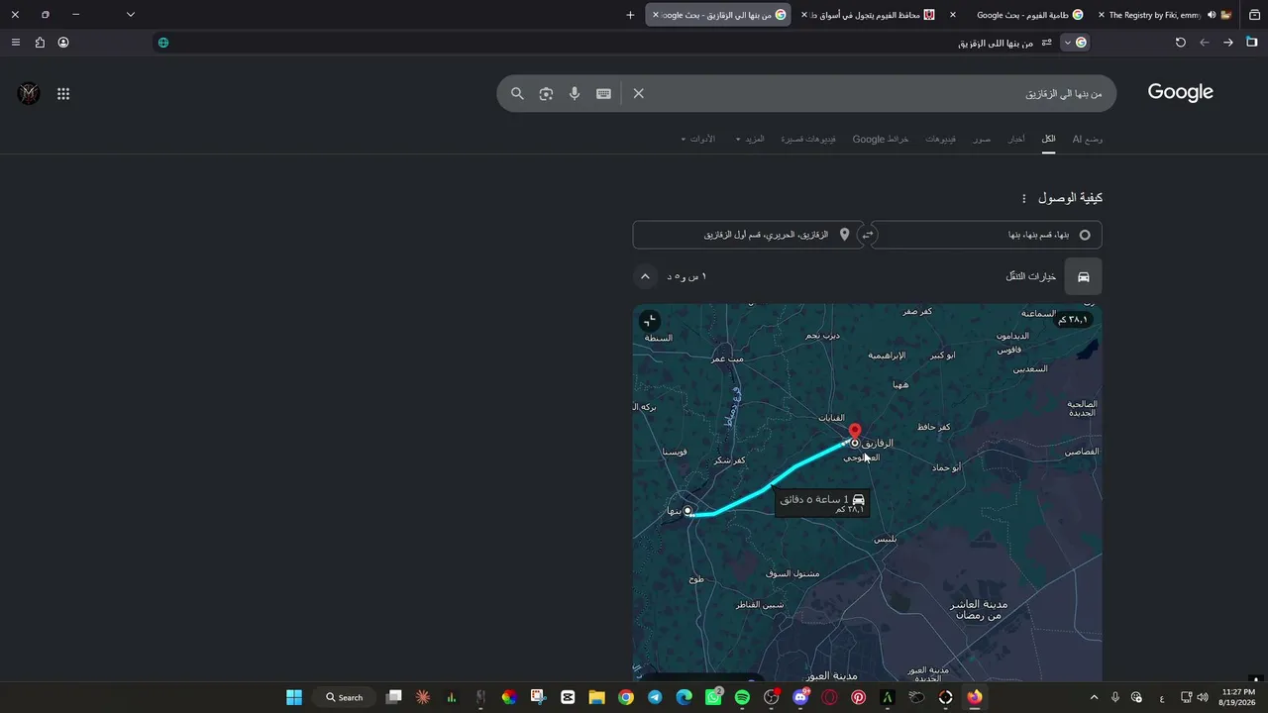The image size is (1268, 713).
Task: Open Search by image camera icon
Action: coord(546,93)
